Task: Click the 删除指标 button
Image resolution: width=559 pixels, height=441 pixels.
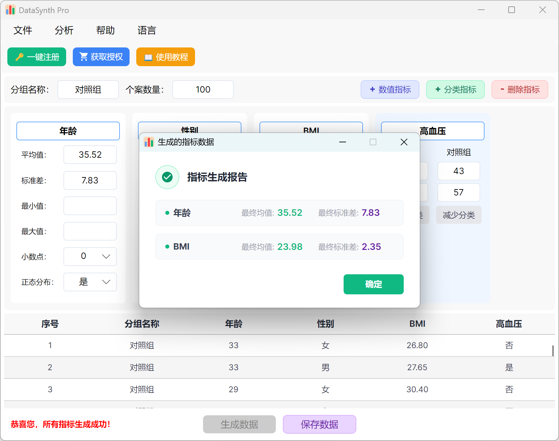Action: coord(520,90)
